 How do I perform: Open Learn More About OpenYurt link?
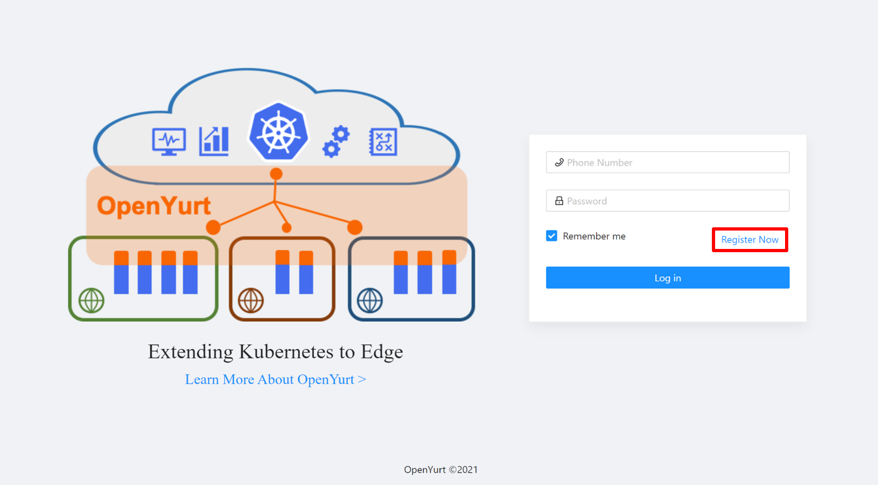(x=275, y=379)
